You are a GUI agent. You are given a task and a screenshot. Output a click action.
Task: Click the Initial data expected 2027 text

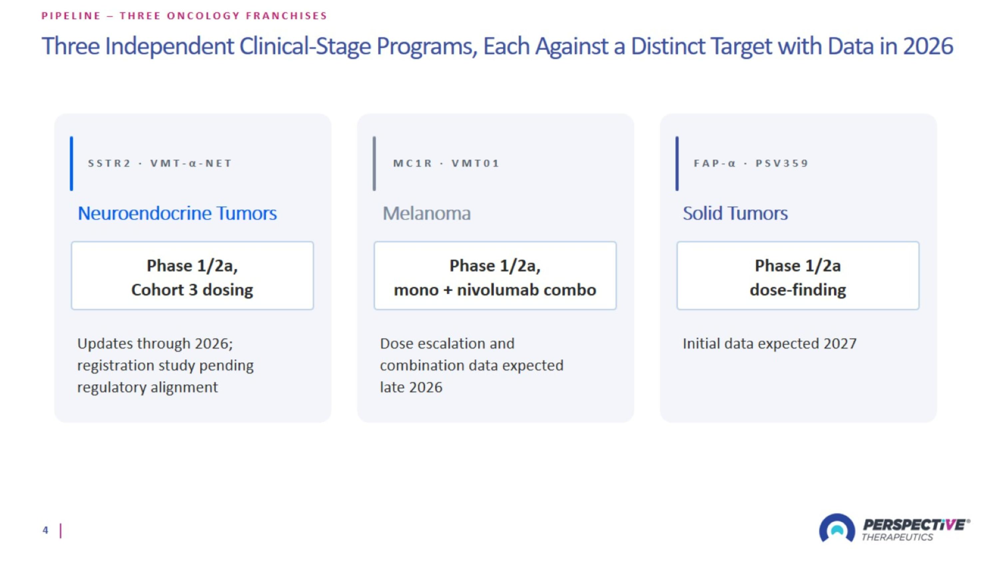(x=770, y=344)
